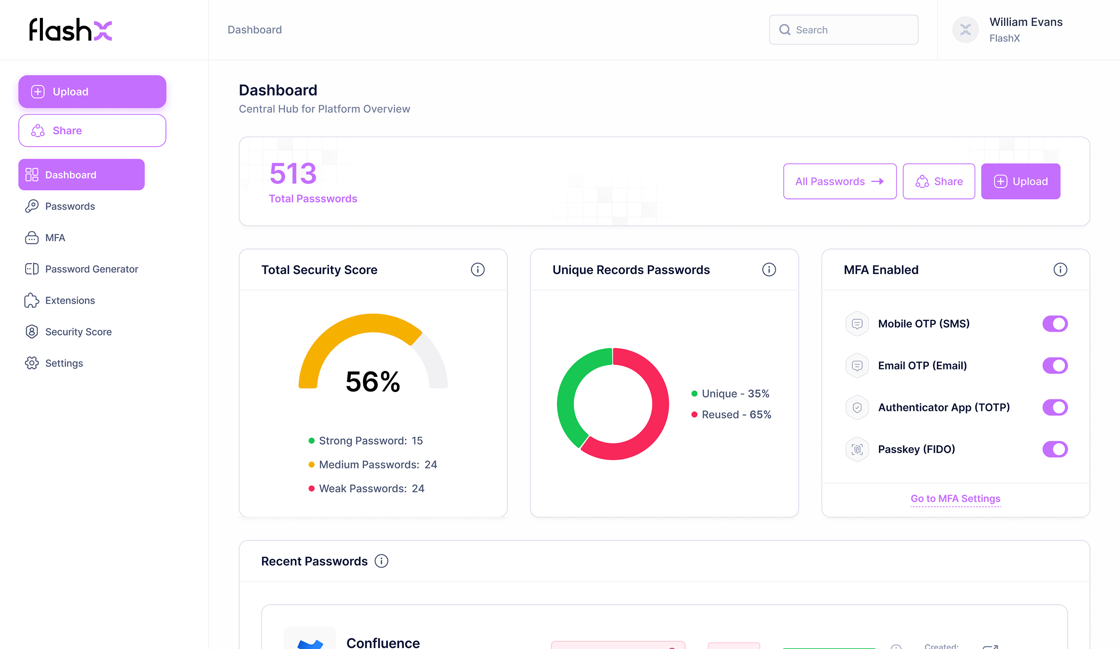Click the FlashX logo
This screenshot has height=649, width=1120.
click(x=70, y=29)
